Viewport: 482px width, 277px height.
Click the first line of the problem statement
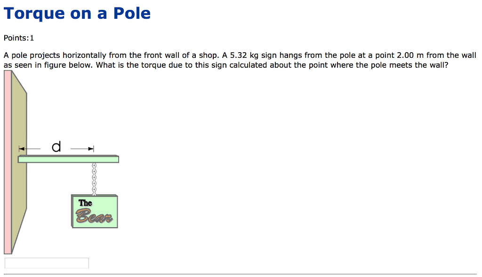(x=235, y=55)
